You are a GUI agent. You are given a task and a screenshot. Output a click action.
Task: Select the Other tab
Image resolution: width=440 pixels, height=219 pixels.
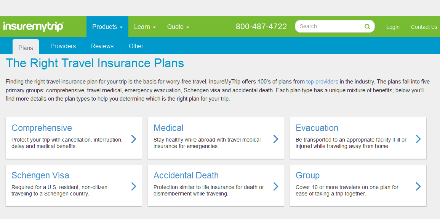pyautogui.click(x=136, y=46)
